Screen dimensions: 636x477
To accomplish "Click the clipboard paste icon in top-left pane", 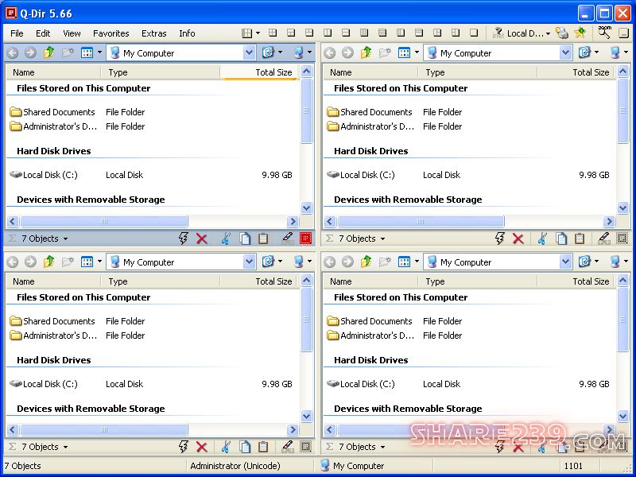I will tap(263, 238).
